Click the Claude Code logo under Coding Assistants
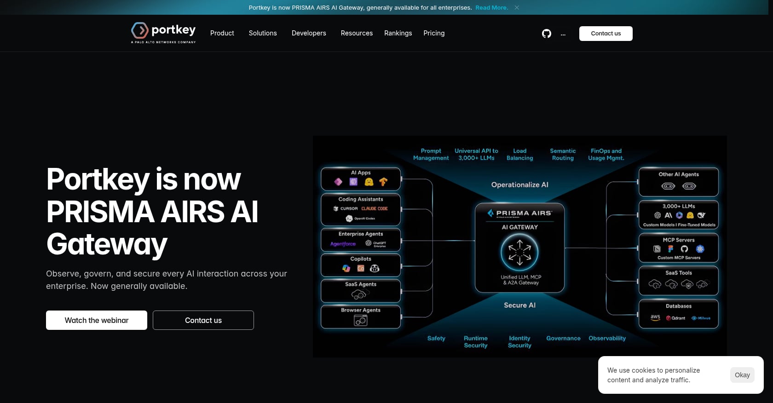The image size is (773, 403). click(x=375, y=208)
